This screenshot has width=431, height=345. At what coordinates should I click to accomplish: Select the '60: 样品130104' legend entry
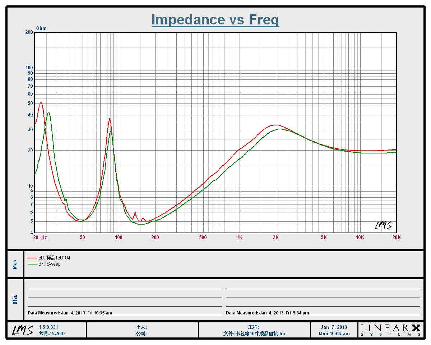pos(52,258)
